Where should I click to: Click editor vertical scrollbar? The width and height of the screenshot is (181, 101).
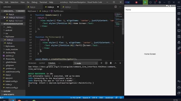pyautogui.click(x=123, y=27)
